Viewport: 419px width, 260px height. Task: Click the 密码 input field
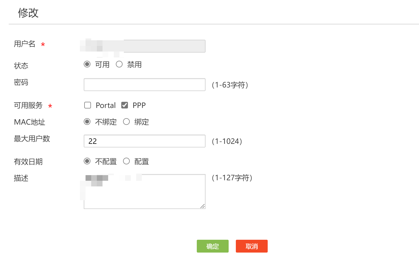[144, 85]
